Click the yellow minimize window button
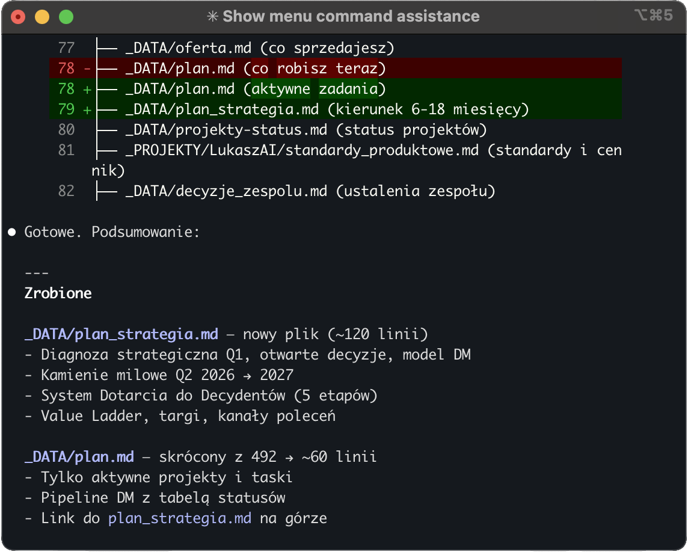The width and height of the screenshot is (688, 552). coord(42,17)
